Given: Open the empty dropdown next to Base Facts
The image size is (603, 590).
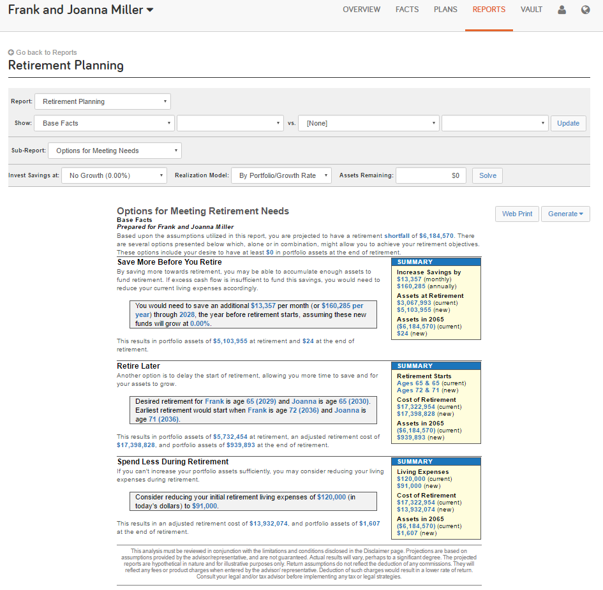Looking at the screenshot, I should 230,123.
